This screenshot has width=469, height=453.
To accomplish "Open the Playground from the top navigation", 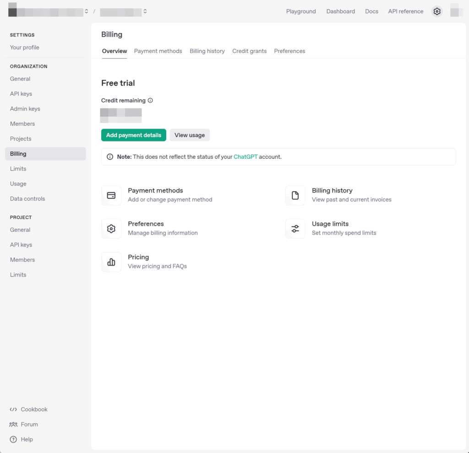I will pos(301,11).
